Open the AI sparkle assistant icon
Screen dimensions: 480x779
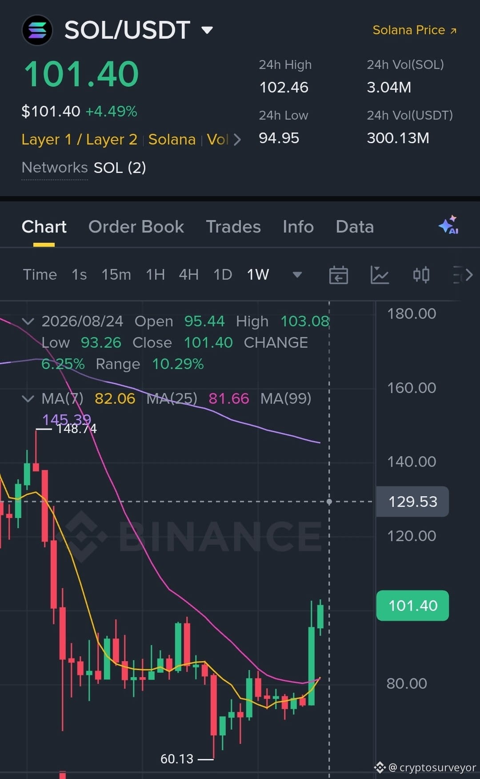448,225
